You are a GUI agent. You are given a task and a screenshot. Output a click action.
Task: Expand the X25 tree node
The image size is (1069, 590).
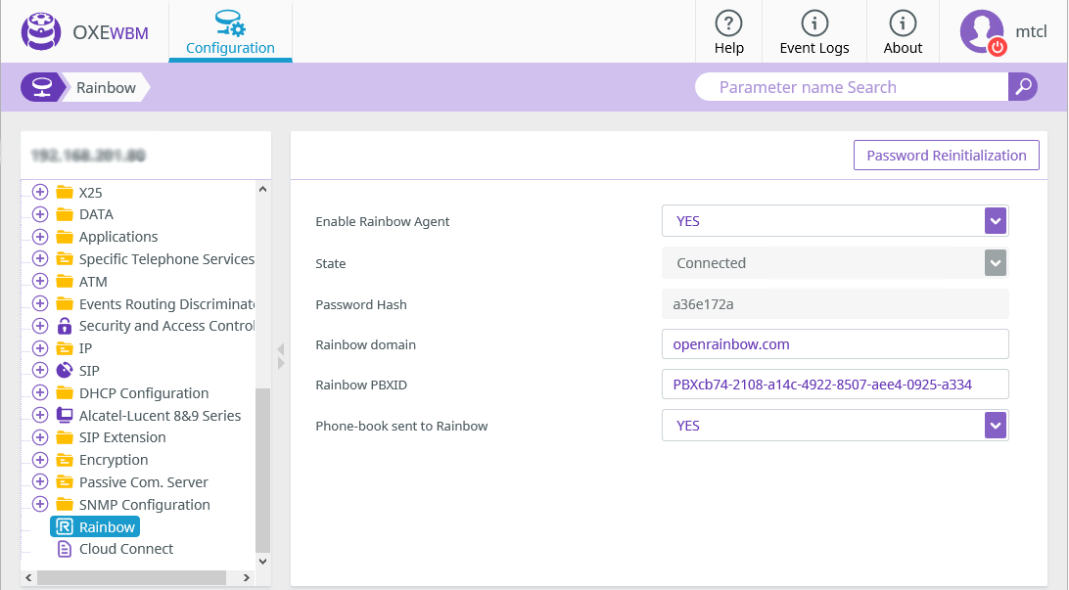40,192
